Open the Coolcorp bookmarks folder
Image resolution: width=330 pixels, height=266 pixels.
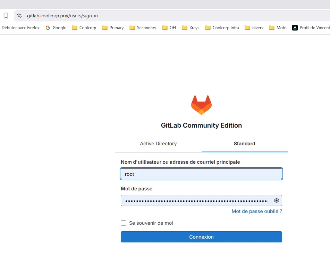pos(84,28)
